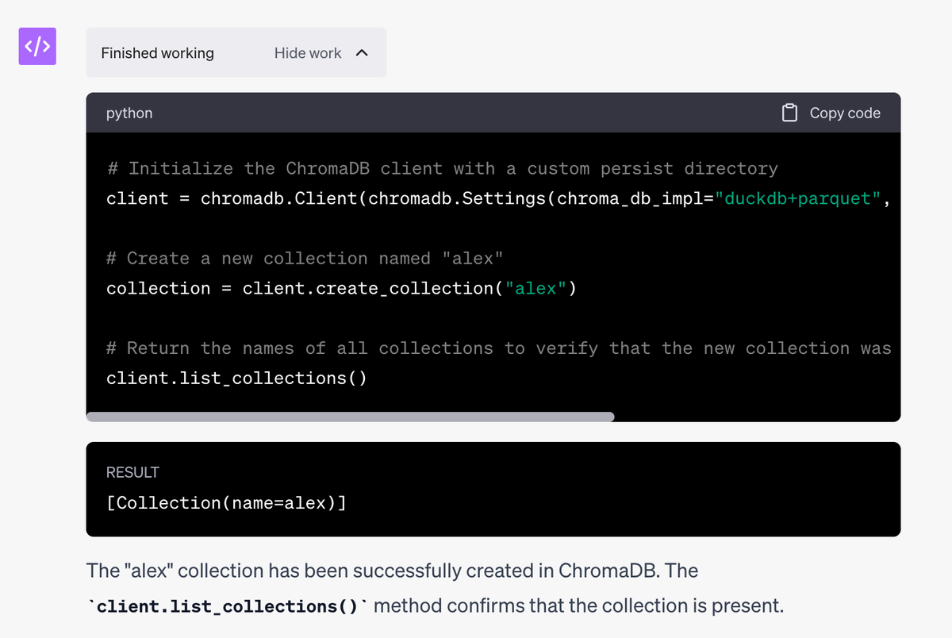Click the "collection" variable at line start
The image size is (952, 638).
pyautogui.click(x=158, y=288)
